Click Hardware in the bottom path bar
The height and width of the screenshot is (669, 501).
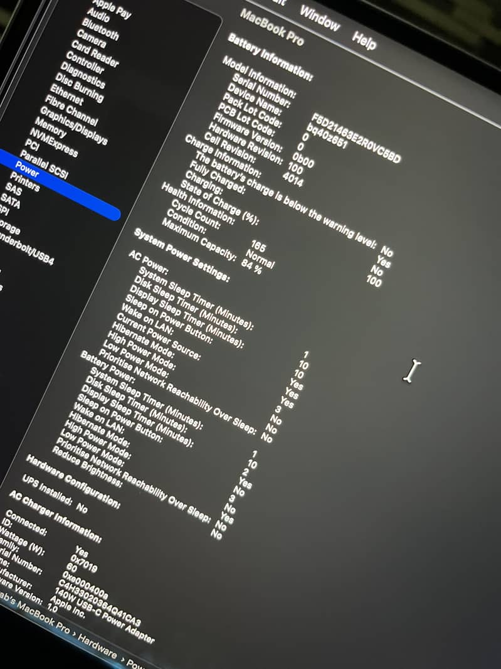click(x=97, y=646)
